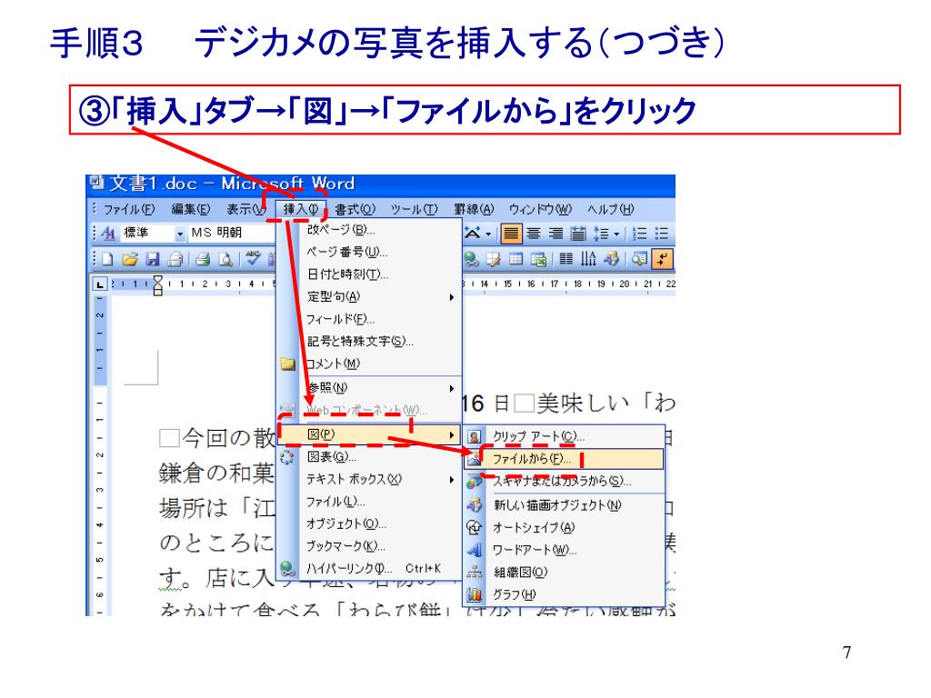Click hyperlink globe icon beside ハイパーリンク
This screenshot has width=931, height=698.
pyautogui.click(x=287, y=569)
